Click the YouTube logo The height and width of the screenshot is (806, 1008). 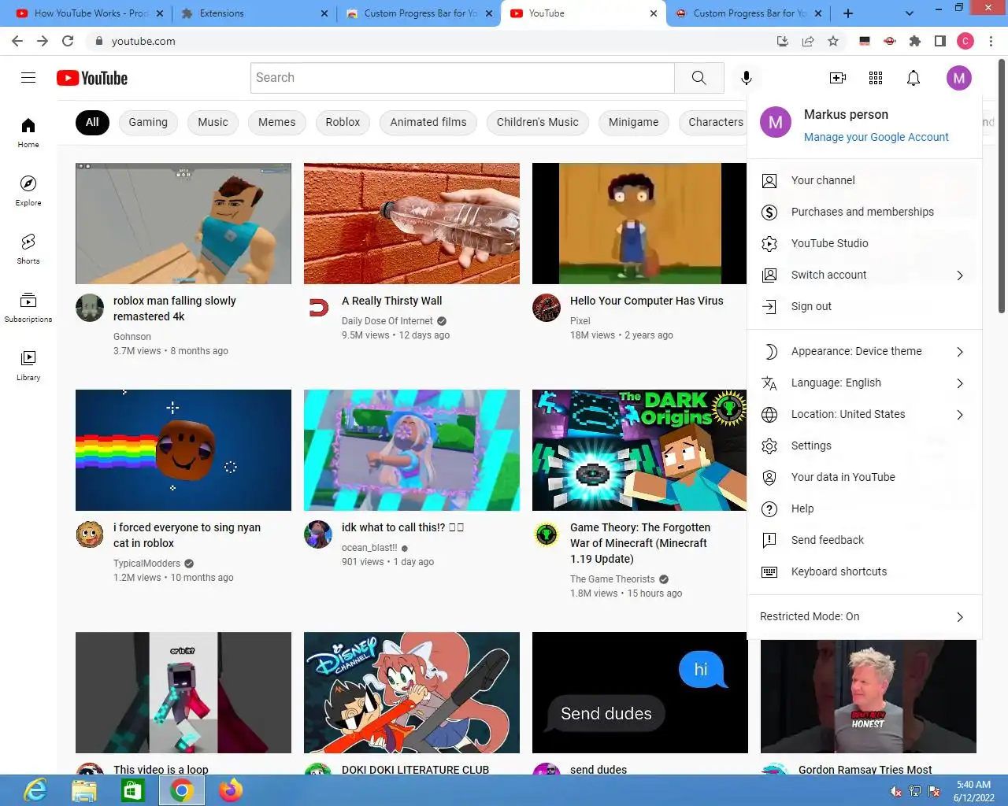tap(92, 78)
